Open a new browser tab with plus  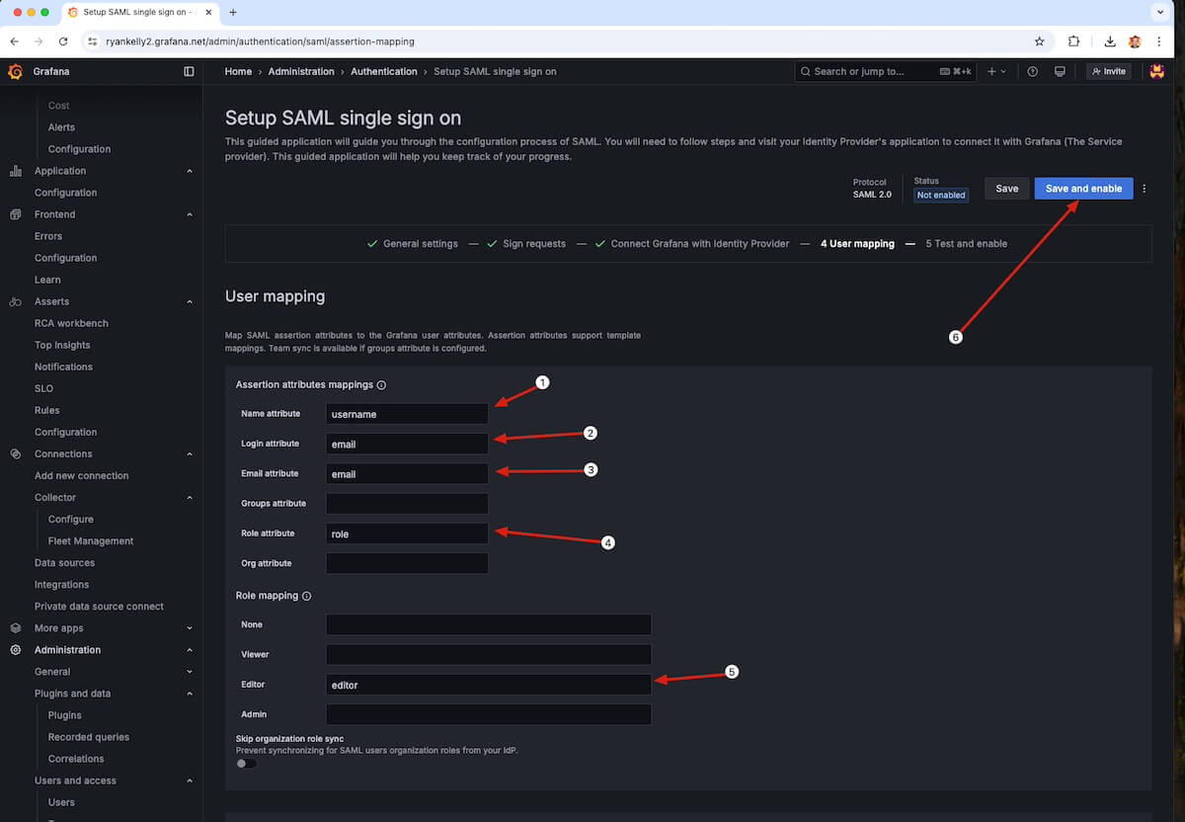[233, 12]
